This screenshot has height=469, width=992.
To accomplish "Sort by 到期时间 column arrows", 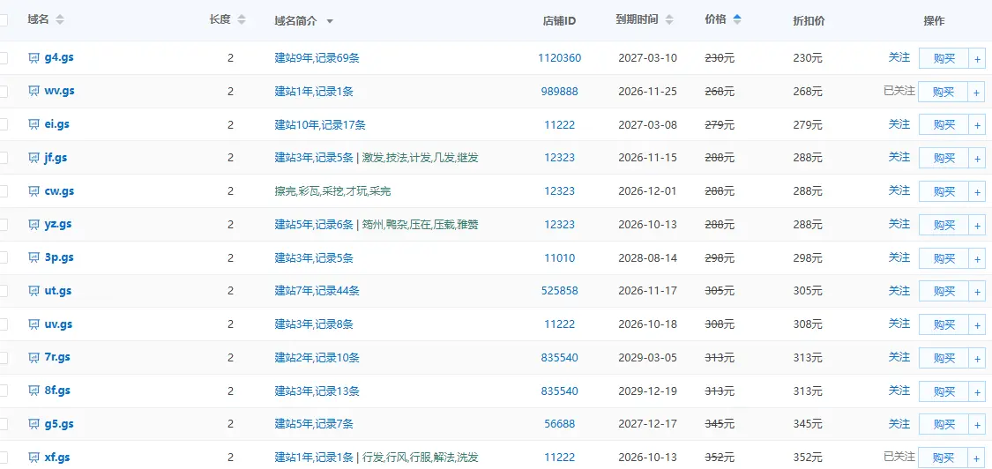I will (669, 19).
